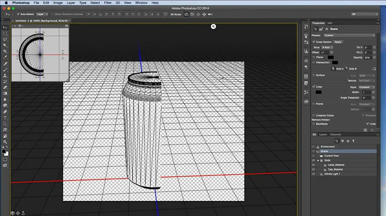
Task: Select the Move tool in the toolbox
Action: (5, 27)
